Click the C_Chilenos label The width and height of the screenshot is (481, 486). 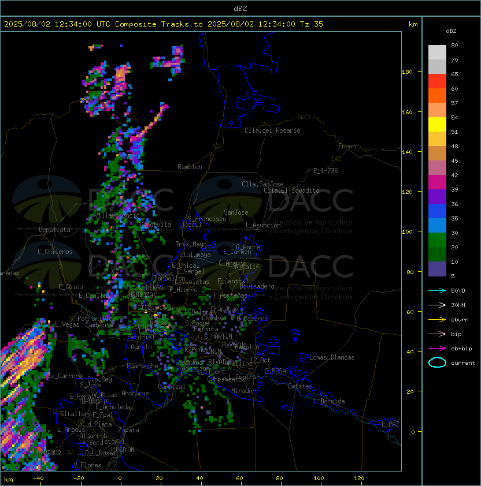tap(55, 252)
